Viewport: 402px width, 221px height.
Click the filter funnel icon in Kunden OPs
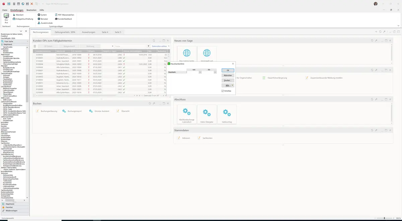(x=148, y=46)
